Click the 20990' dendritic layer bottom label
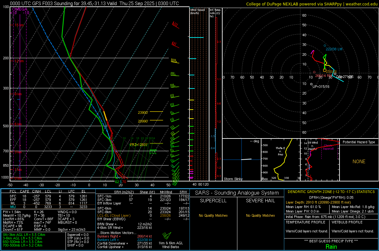 coord(143,121)
